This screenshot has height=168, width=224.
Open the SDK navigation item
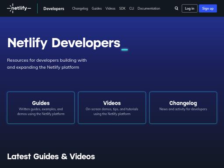[x=122, y=8]
